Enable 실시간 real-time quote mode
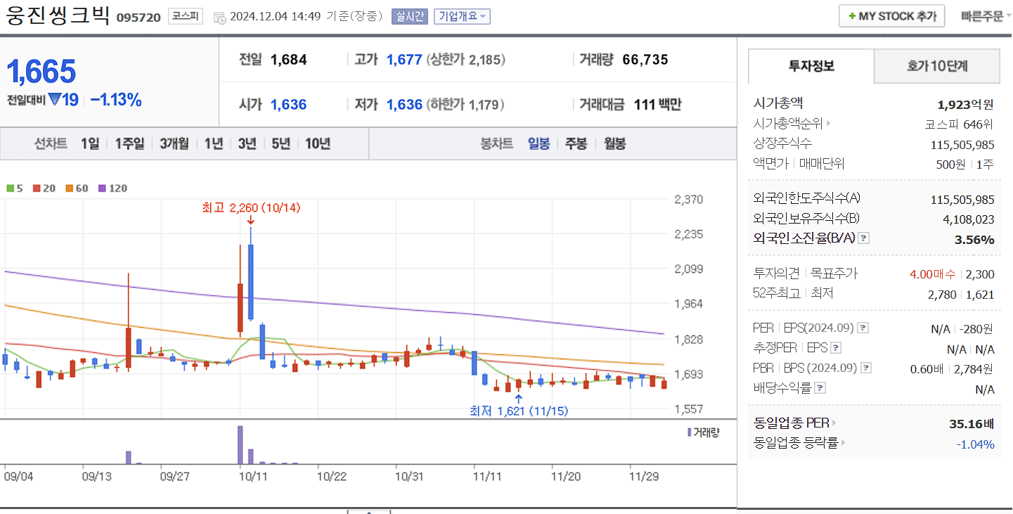 [409, 16]
